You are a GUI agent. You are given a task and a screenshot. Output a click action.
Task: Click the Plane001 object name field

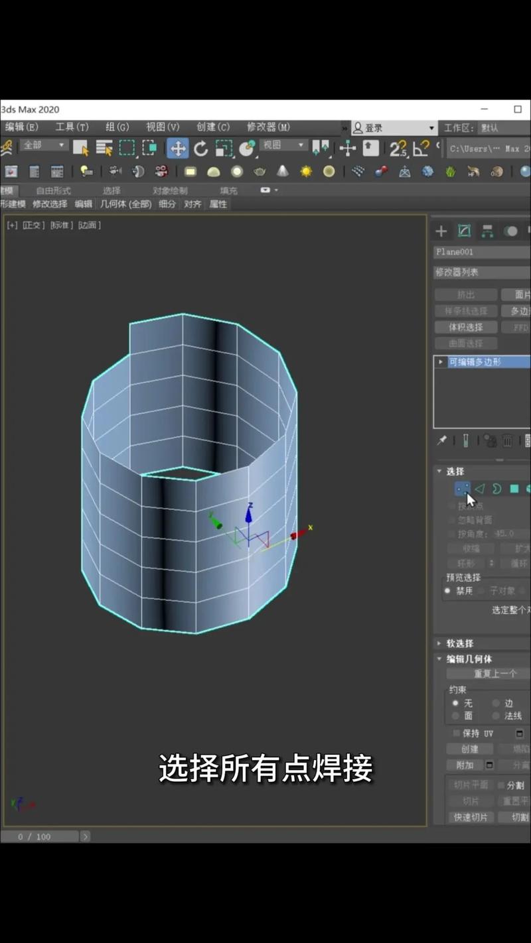[482, 252]
